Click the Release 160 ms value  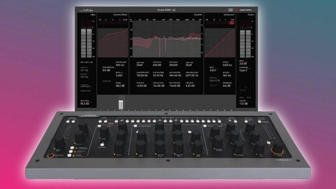[x=227, y=76]
